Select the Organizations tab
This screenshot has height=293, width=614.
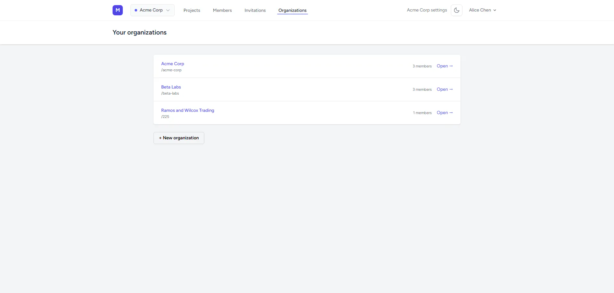click(292, 10)
